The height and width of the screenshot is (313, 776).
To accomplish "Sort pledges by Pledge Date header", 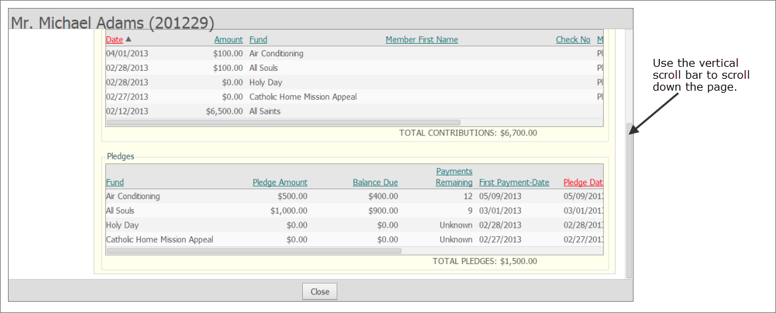I will 582,183.
